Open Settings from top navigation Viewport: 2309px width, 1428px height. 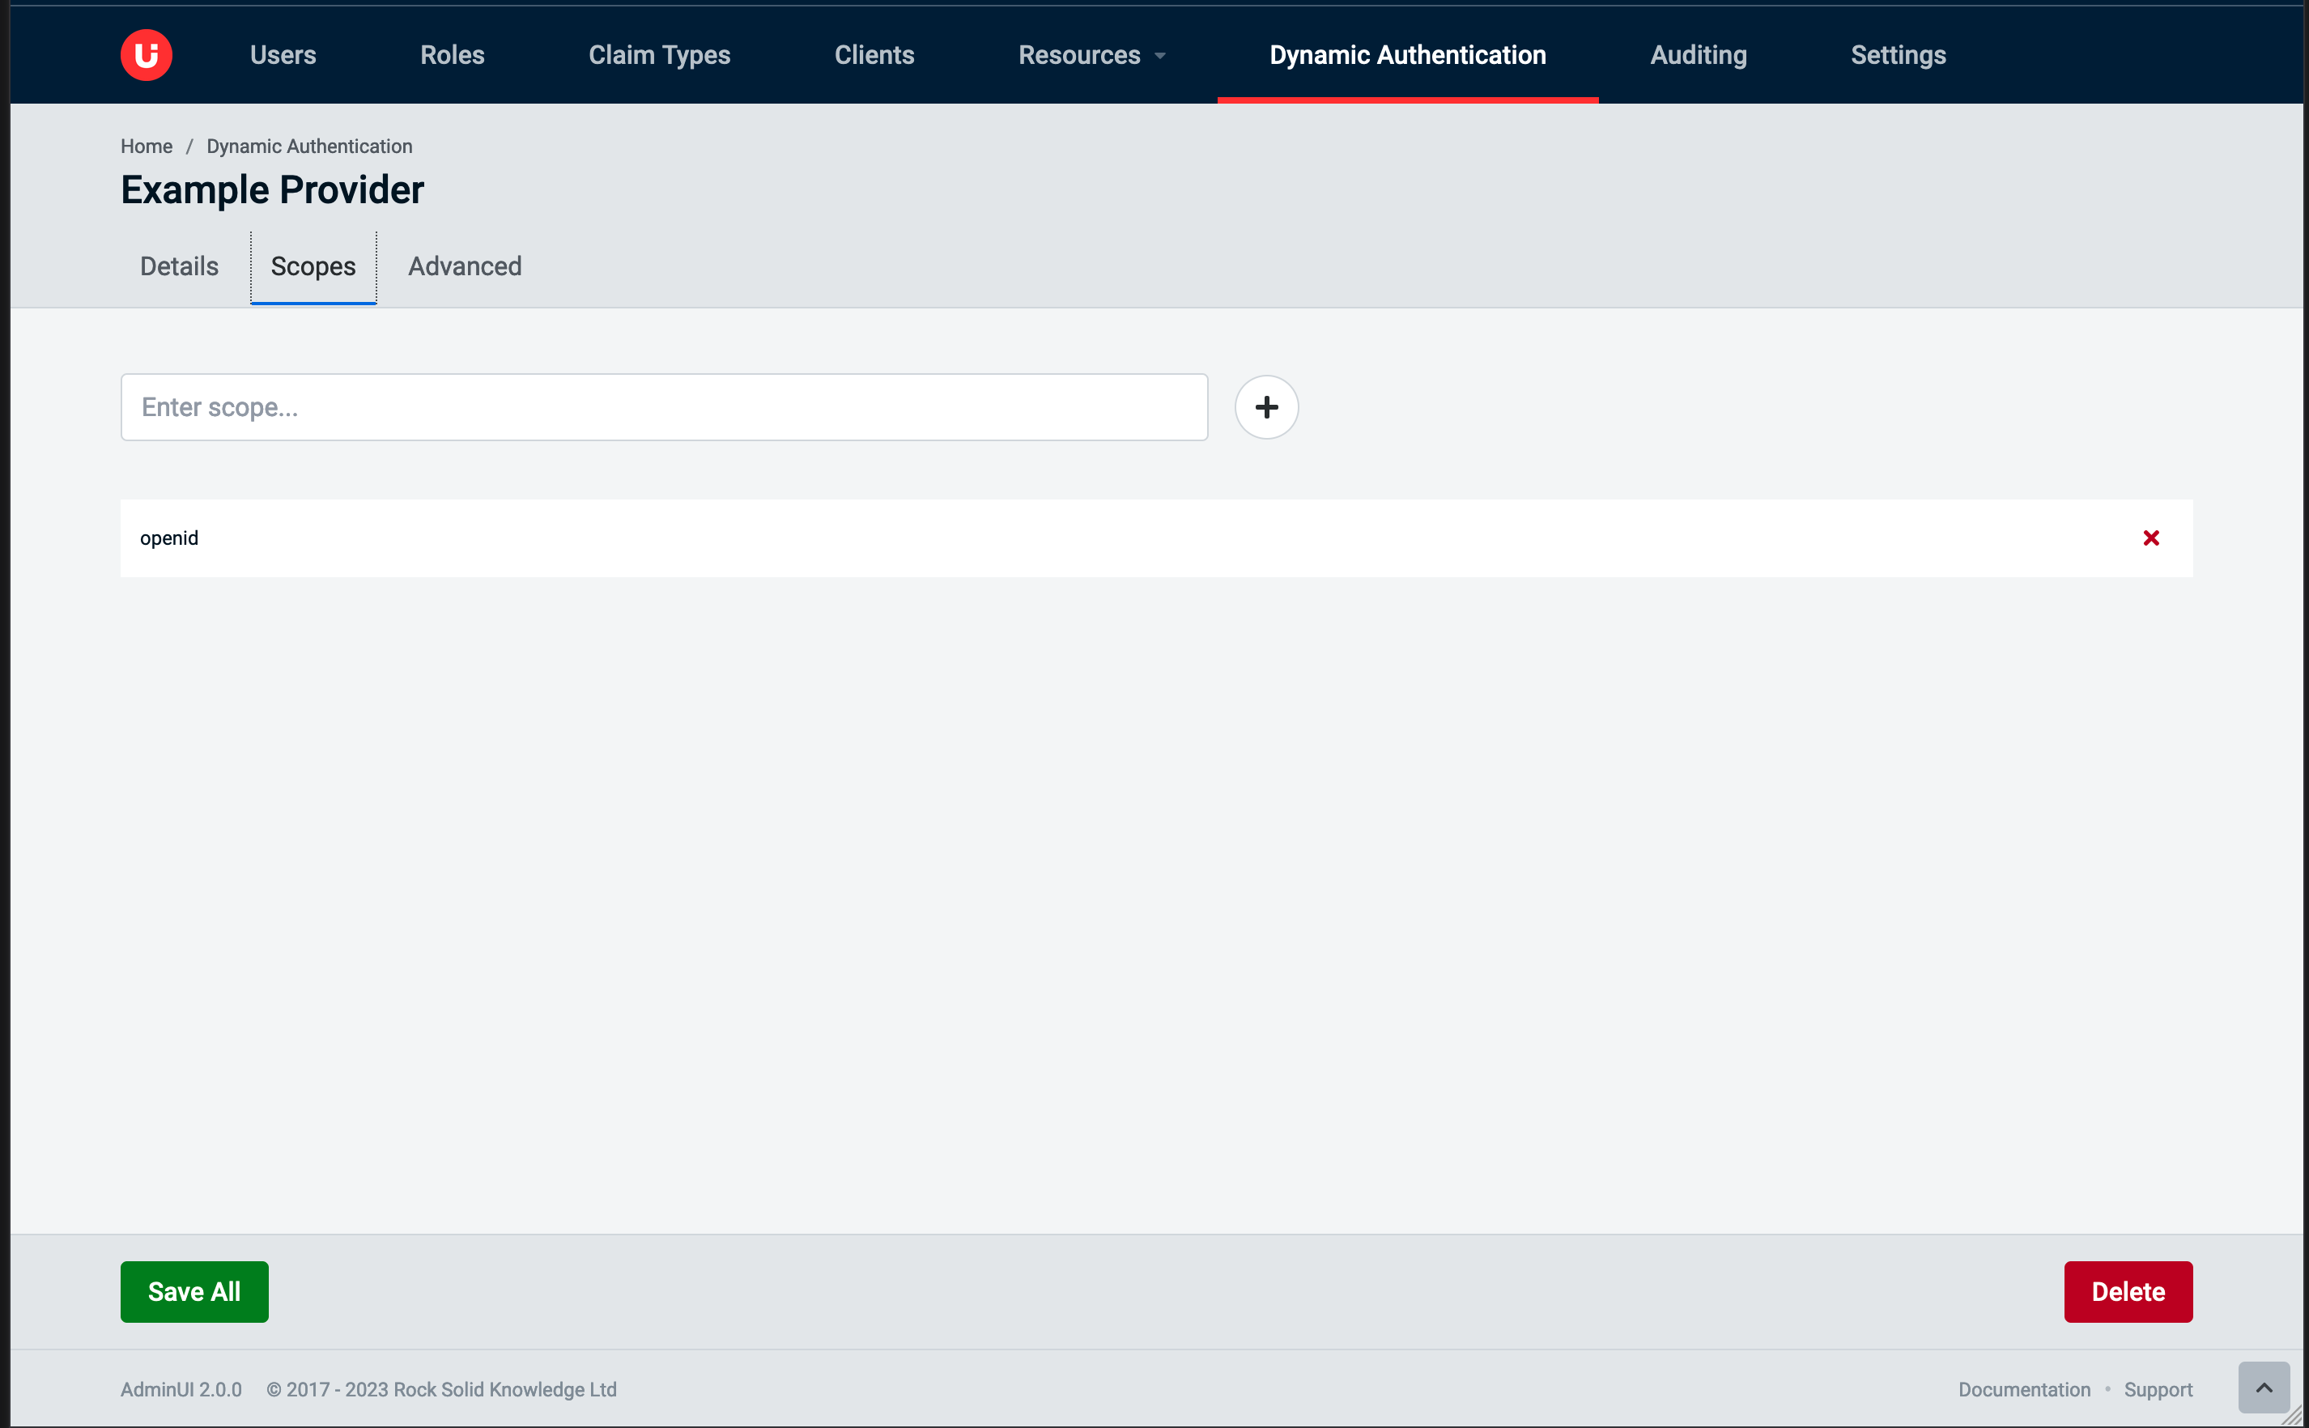(x=1897, y=55)
